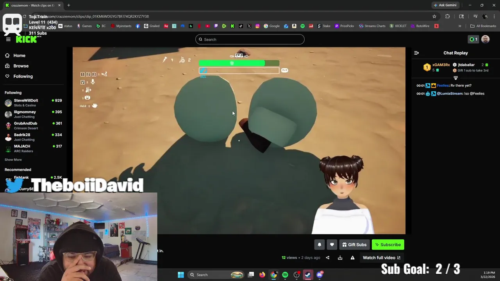Viewport: 500px width, 281px height.
Task: Open Spotify bookmark icon
Action: coord(302,26)
